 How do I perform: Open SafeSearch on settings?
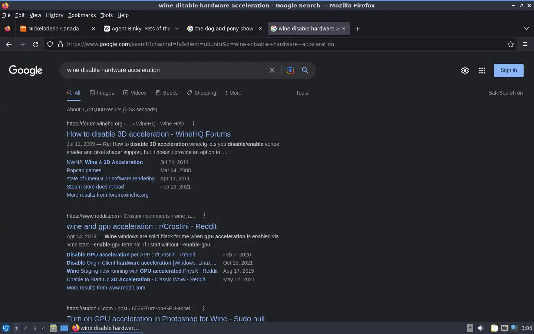505,93
